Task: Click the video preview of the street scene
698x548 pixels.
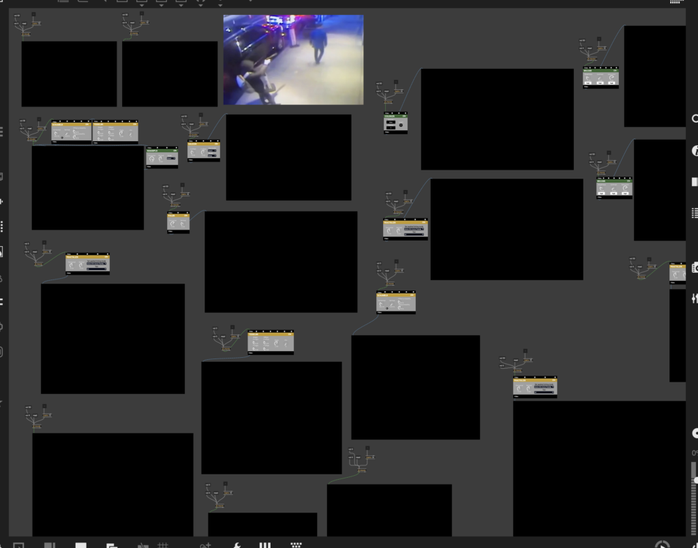Action: tap(293, 60)
